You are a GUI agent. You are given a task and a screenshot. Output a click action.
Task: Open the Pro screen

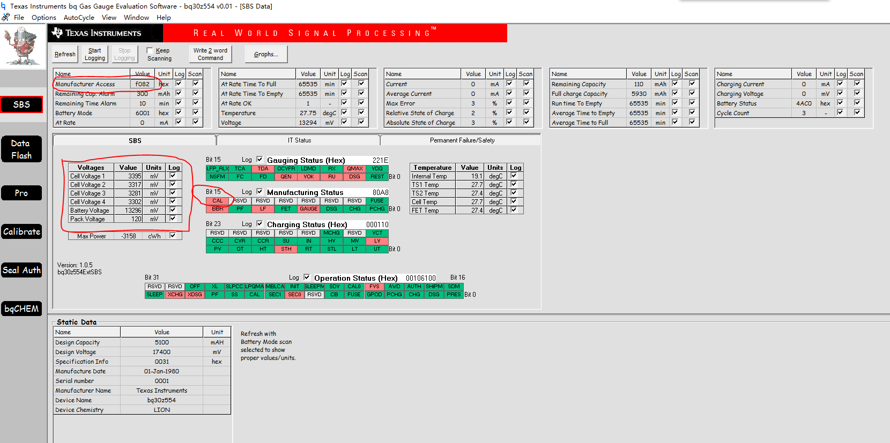coord(21,193)
